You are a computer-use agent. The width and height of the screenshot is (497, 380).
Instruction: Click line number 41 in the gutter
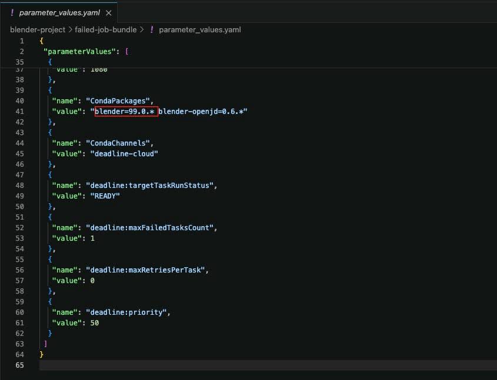point(20,111)
